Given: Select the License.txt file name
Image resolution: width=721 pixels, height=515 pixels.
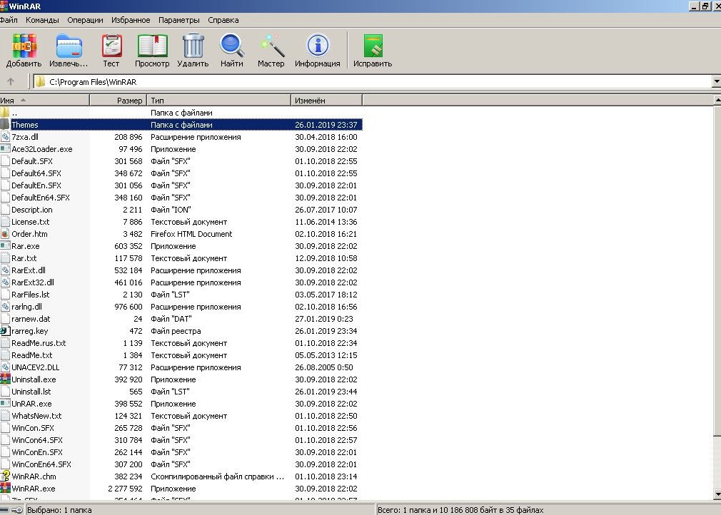Looking at the screenshot, I should click(31, 222).
